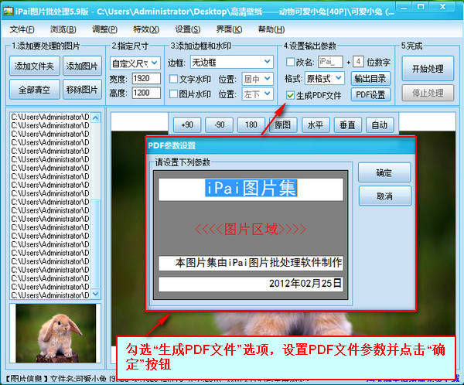Open the 调整(P) menu
464x385 pixels.
click(104, 29)
